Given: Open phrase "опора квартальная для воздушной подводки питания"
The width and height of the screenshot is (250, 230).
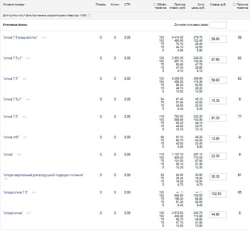Looking at the screenshot, I should 43,175.
